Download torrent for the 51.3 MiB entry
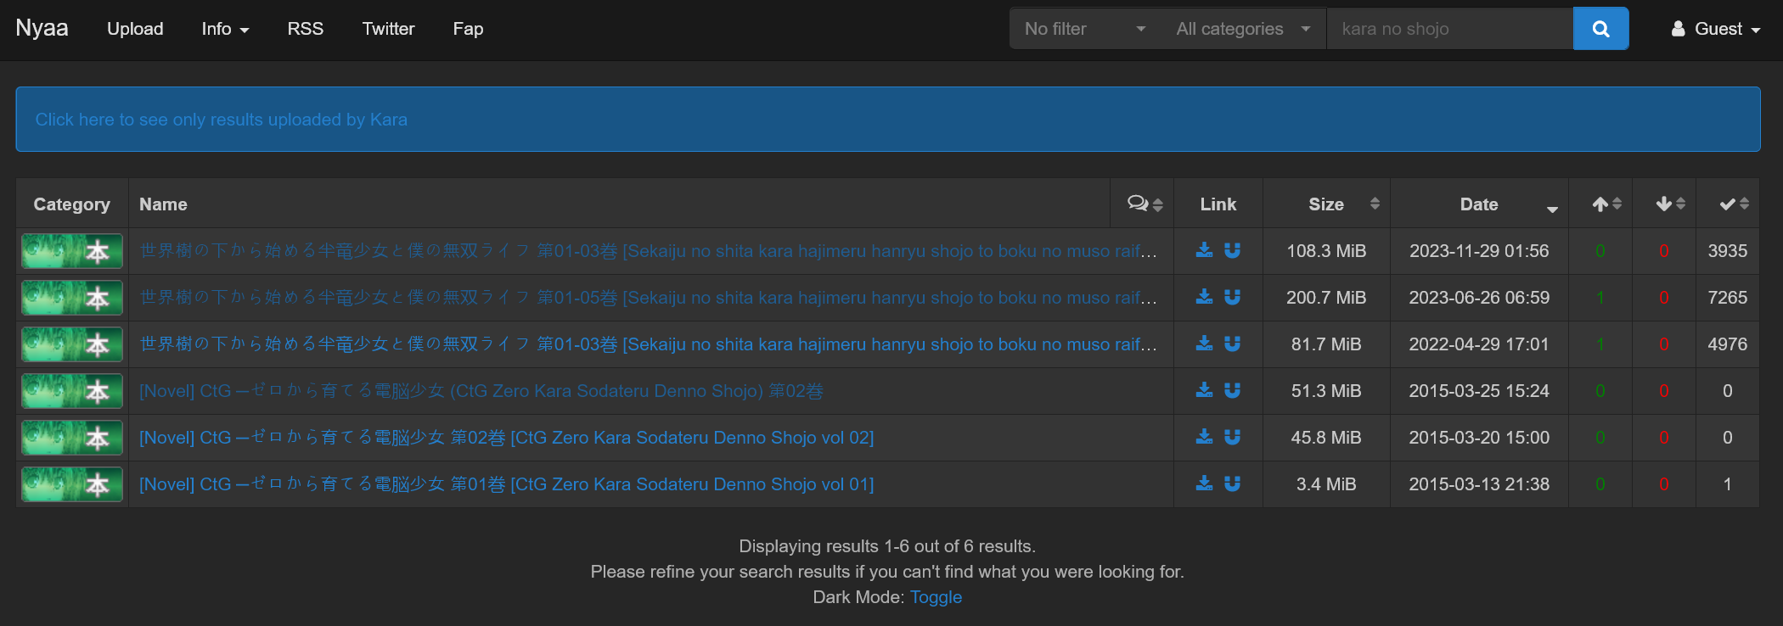 pos(1204,390)
